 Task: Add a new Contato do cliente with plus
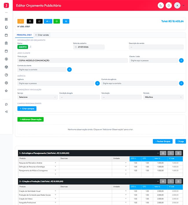[69, 69]
